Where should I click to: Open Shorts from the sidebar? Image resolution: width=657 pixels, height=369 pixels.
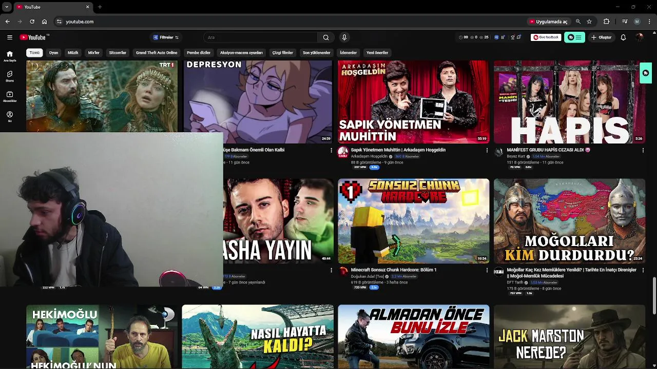click(10, 76)
